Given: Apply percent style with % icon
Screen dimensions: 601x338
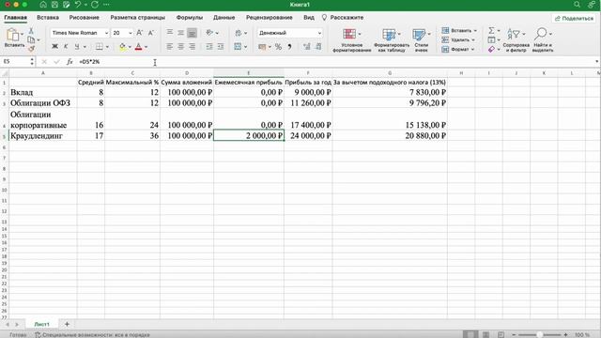Looking at the screenshot, I should coord(278,47).
